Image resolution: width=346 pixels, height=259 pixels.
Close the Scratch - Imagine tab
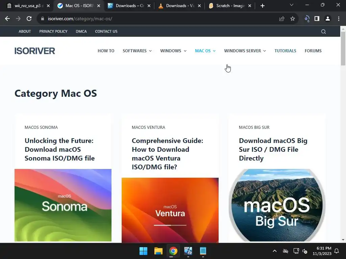(250, 6)
